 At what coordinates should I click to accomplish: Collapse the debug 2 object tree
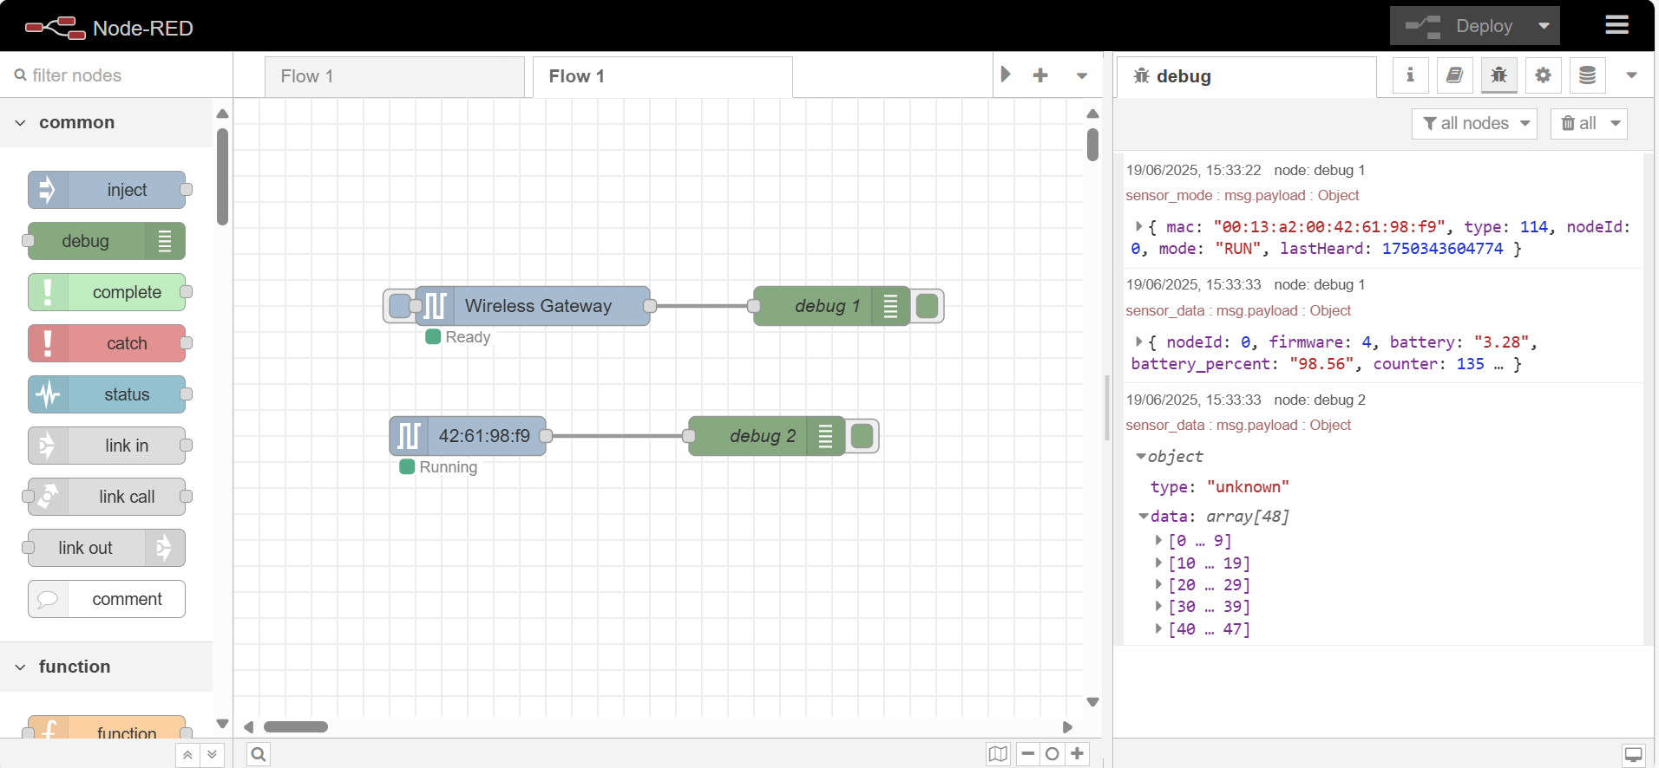[1140, 456]
